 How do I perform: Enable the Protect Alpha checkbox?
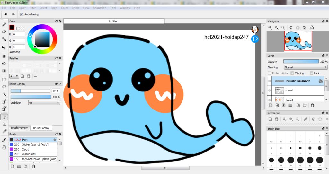click(270, 73)
